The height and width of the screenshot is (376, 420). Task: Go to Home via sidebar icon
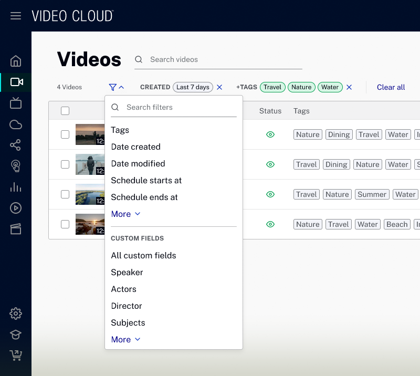pyautogui.click(x=16, y=61)
